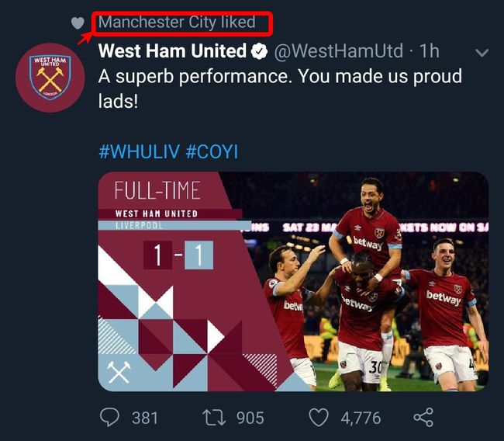Click the reply speech bubble icon
Viewport: 504px width, 441px height.
click(x=110, y=418)
